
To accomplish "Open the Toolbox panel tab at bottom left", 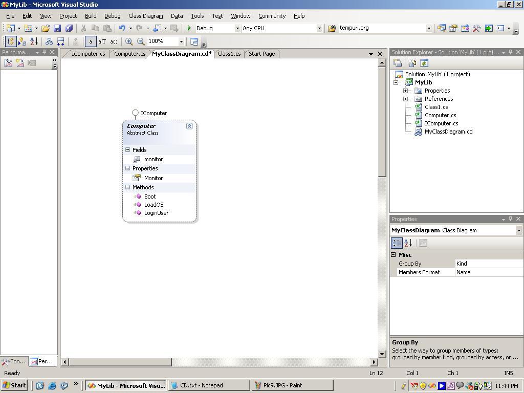I will 14,361.
